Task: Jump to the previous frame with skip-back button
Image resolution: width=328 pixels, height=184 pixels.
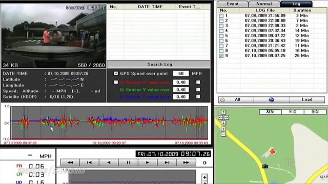Action: pos(89,163)
